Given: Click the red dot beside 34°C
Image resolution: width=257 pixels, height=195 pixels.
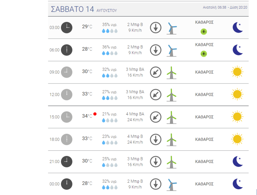Looking at the screenshot, I should [95, 114].
